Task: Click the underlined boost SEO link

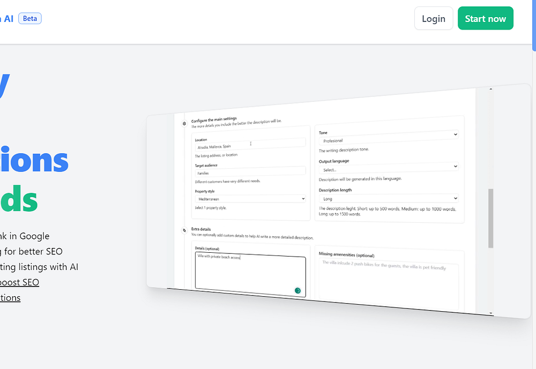Action: [19, 283]
